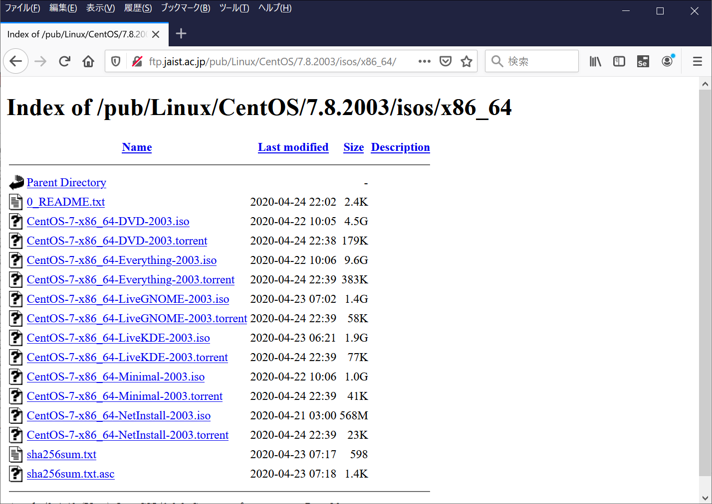The width and height of the screenshot is (712, 504).
Task: Reload the current page
Action: pyautogui.click(x=64, y=61)
